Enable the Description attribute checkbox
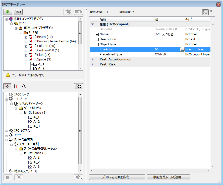 [97, 39]
